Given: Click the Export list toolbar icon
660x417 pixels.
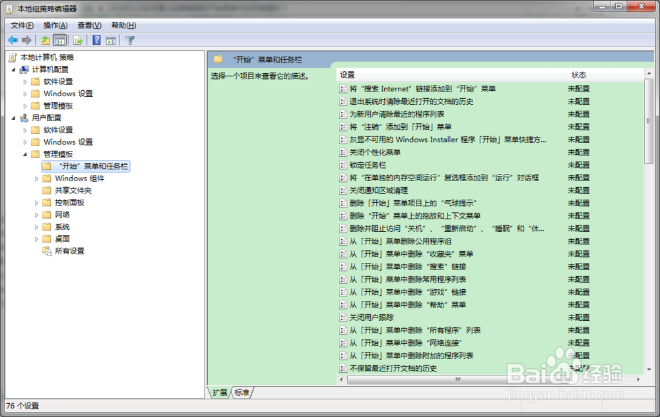Looking at the screenshot, I should point(78,40).
